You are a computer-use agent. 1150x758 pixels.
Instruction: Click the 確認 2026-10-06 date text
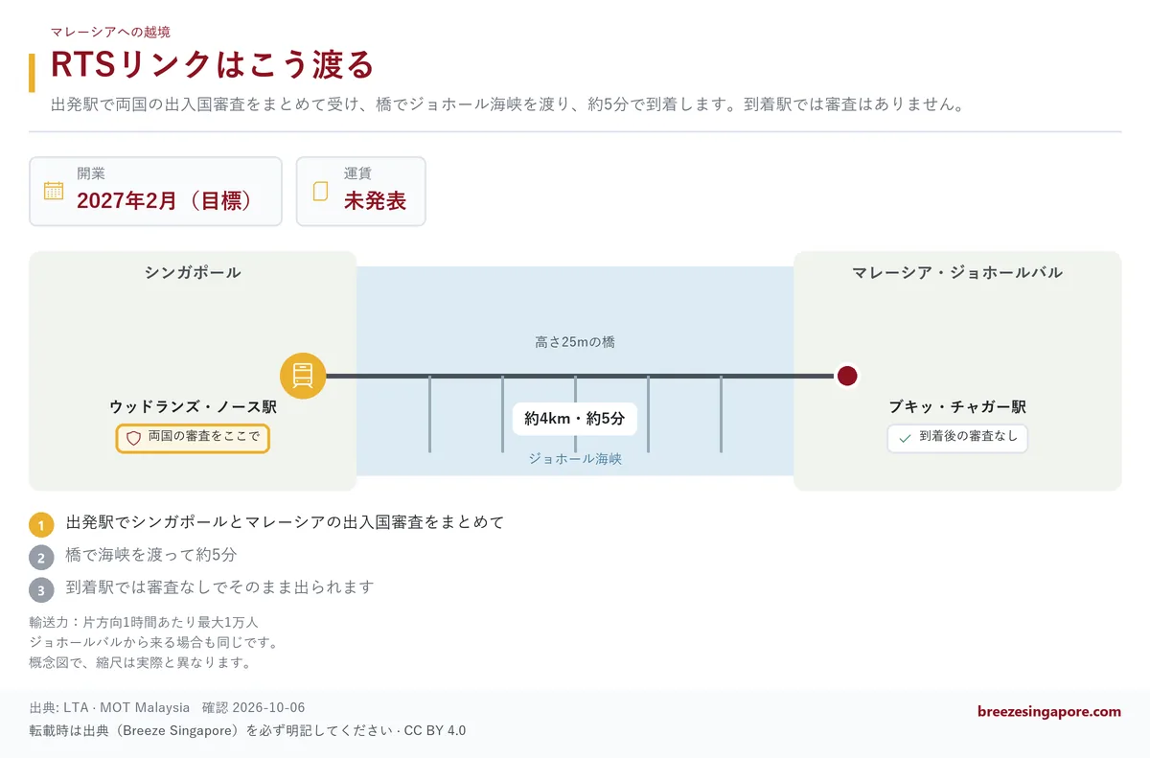click(254, 708)
